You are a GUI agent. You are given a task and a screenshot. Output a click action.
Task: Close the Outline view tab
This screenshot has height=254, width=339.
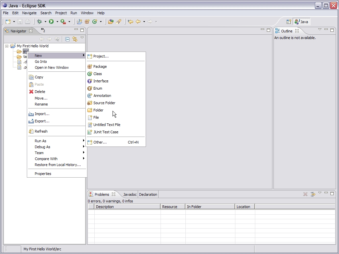click(x=297, y=31)
